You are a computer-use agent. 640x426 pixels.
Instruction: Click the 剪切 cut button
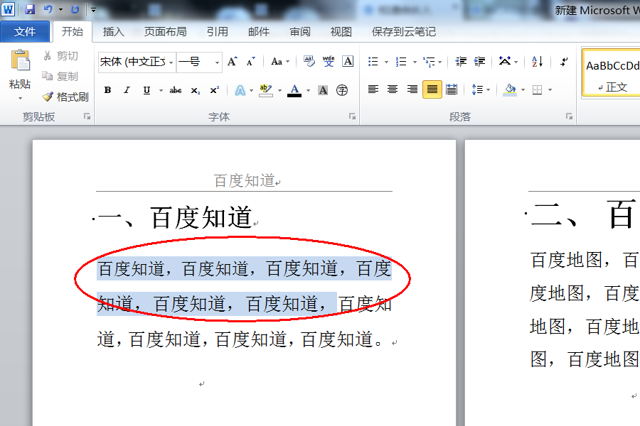tap(60, 56)
